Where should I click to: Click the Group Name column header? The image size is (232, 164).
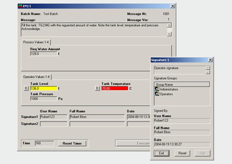(x=181, y=84)
